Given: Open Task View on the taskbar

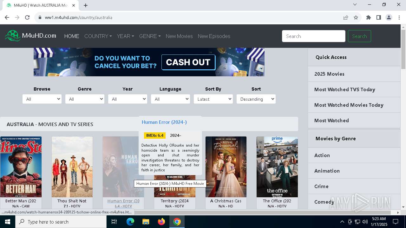Looking at the screenshot, I should coord(114,222).
